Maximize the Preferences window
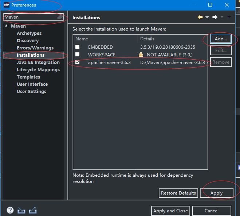This screenshot has height=216, width=240. [210, 5]
